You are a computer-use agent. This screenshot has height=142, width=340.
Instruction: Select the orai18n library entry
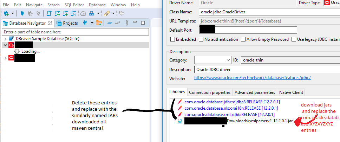pos(231,108)
